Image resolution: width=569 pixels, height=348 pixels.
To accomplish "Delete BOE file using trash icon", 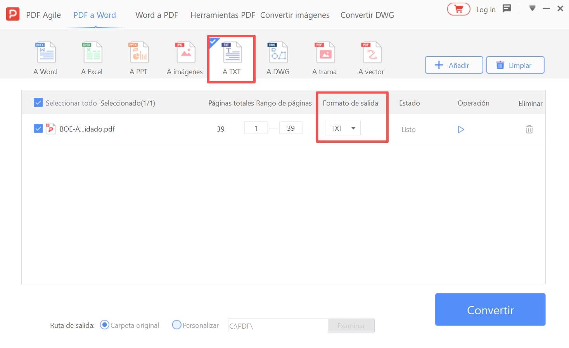I will (x=529, y=129).
